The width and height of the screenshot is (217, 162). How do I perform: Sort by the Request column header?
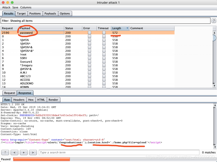(10, 28)
